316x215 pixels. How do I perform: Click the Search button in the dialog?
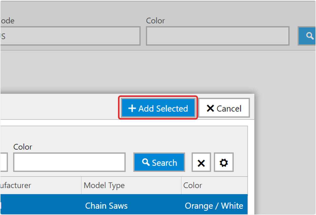point(159,162)
